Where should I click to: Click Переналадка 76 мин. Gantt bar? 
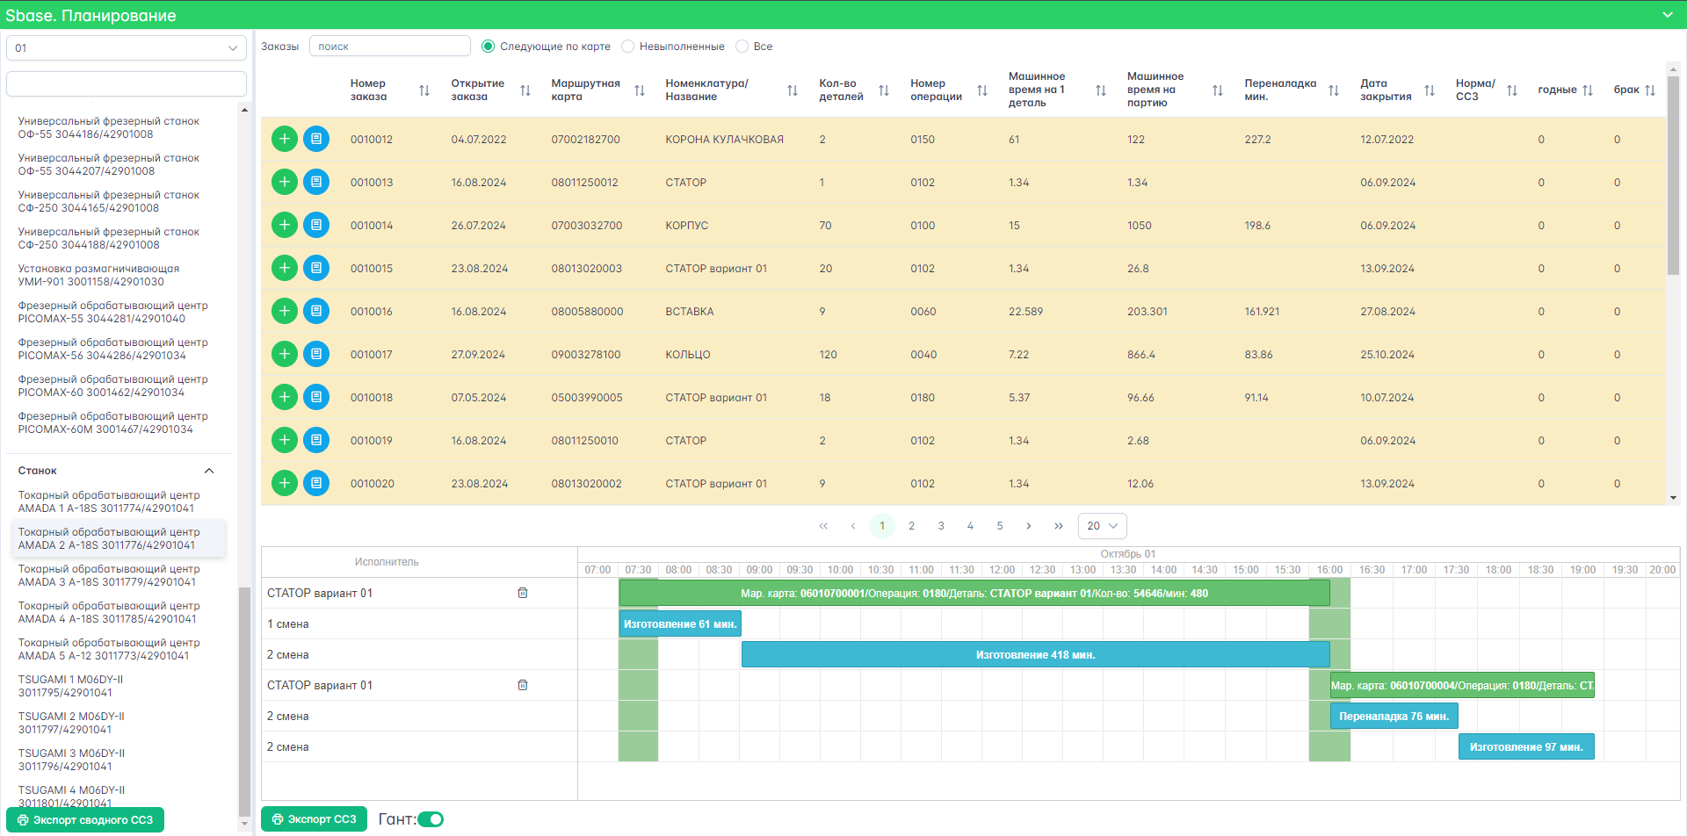(x=1394, y=716)
